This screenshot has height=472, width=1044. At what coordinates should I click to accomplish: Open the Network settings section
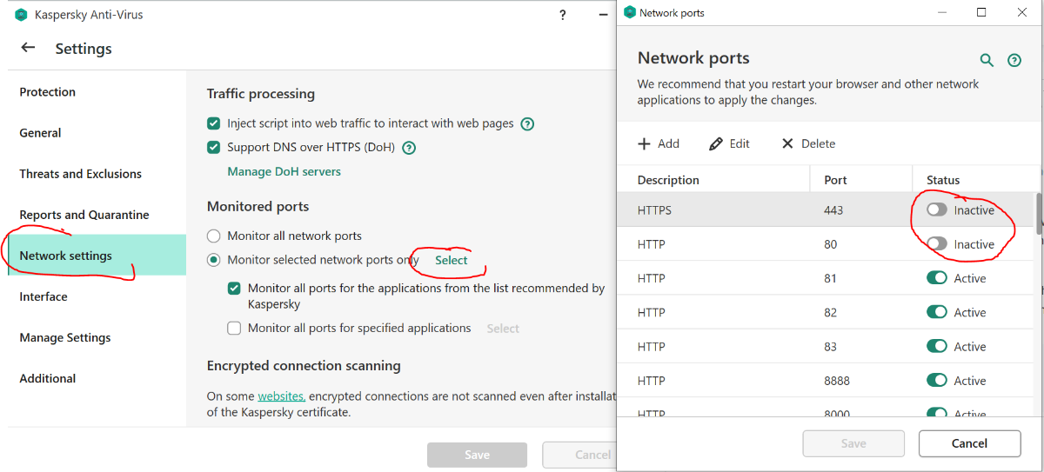(66, 256)
